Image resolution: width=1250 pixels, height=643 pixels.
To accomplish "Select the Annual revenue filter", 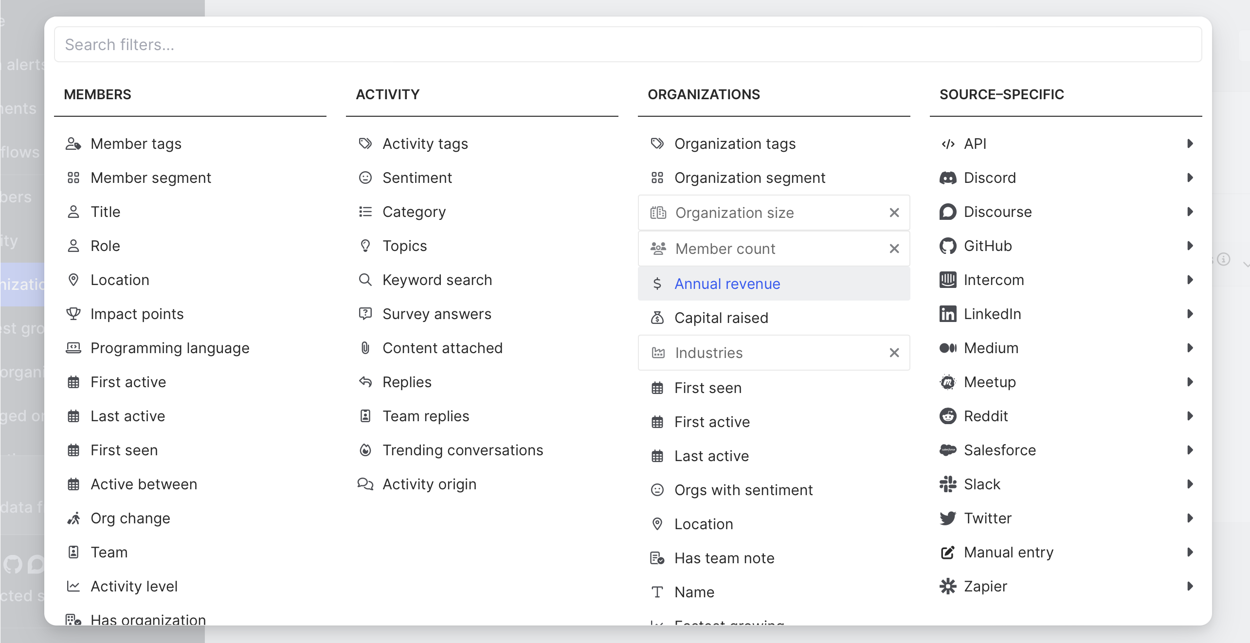I will click(x=727, y=284).
